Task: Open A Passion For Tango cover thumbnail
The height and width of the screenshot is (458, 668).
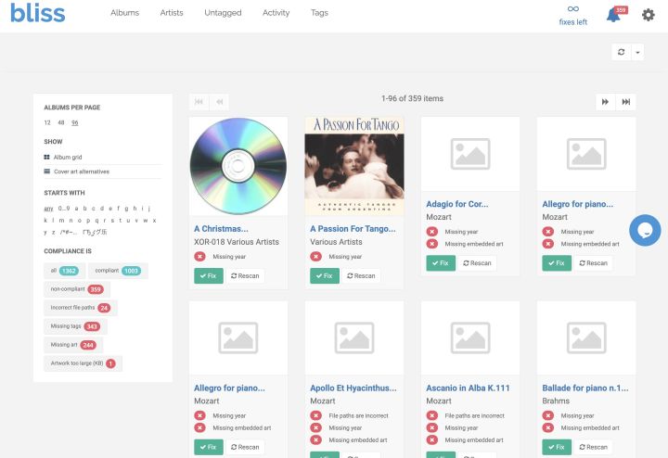Action: (353, 165)
